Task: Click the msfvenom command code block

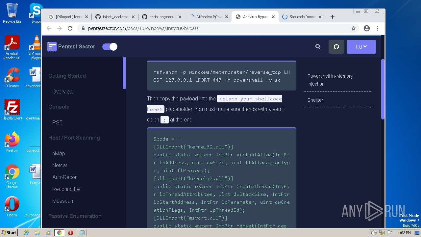Action: [x=222, y=76]
